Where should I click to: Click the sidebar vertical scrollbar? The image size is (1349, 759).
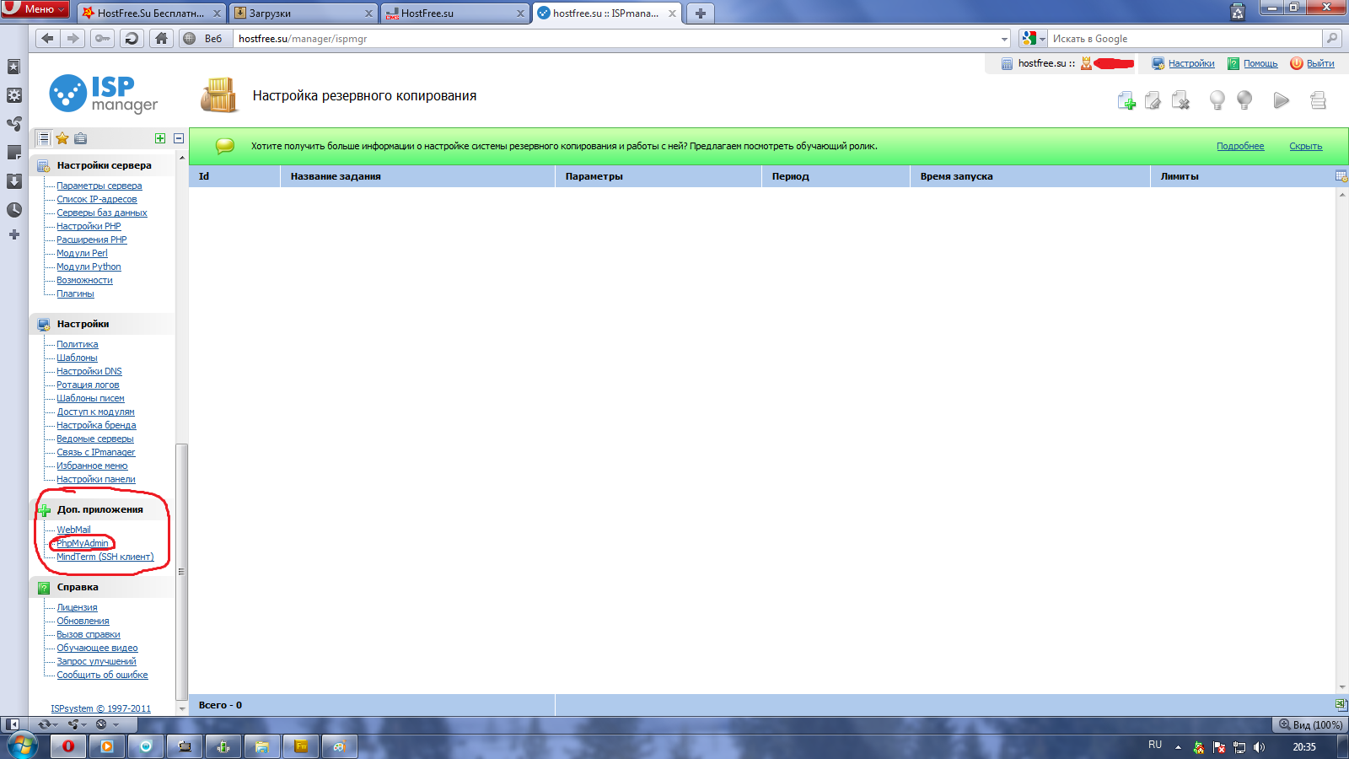pos(181,570)
